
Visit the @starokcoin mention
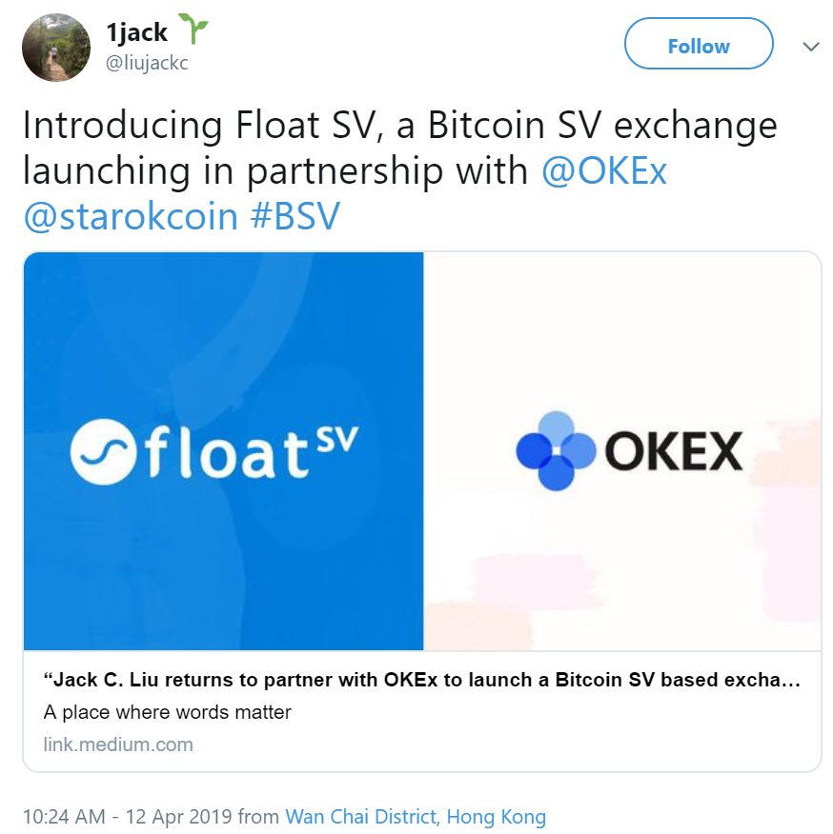coord(130,217)
